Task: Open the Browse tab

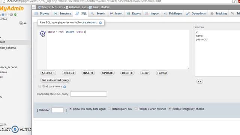Action: [x=42, y=13]
